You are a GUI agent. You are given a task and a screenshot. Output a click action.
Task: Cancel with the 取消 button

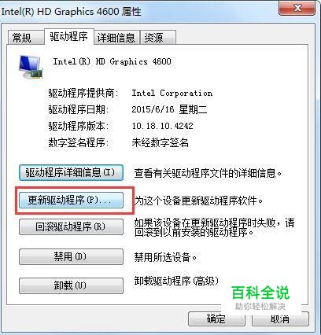[280, 318]
